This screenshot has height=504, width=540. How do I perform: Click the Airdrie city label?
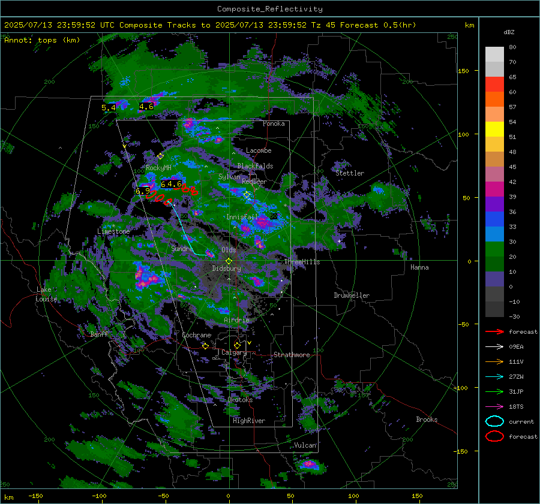(236, 320)
